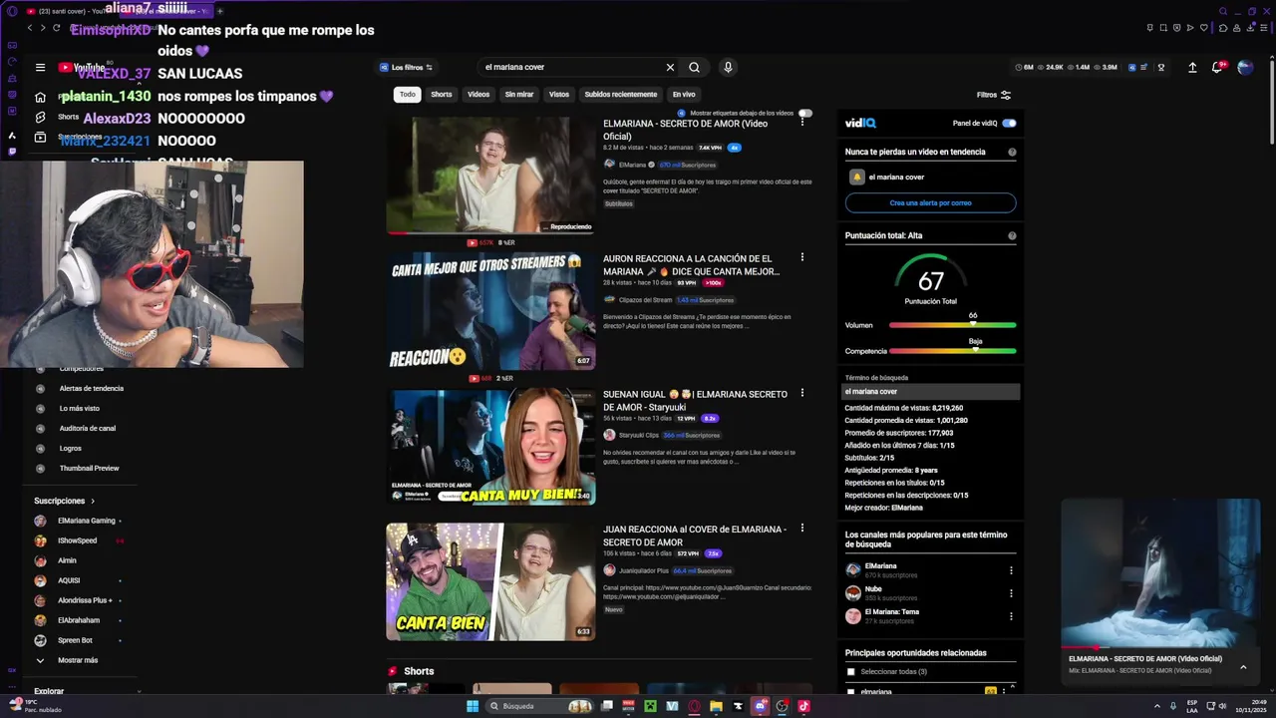The width and height of the screenshot is (1276, 718).
Task: Click the vidIQ list icon in header stats bar
Action: pos(1145,67)
